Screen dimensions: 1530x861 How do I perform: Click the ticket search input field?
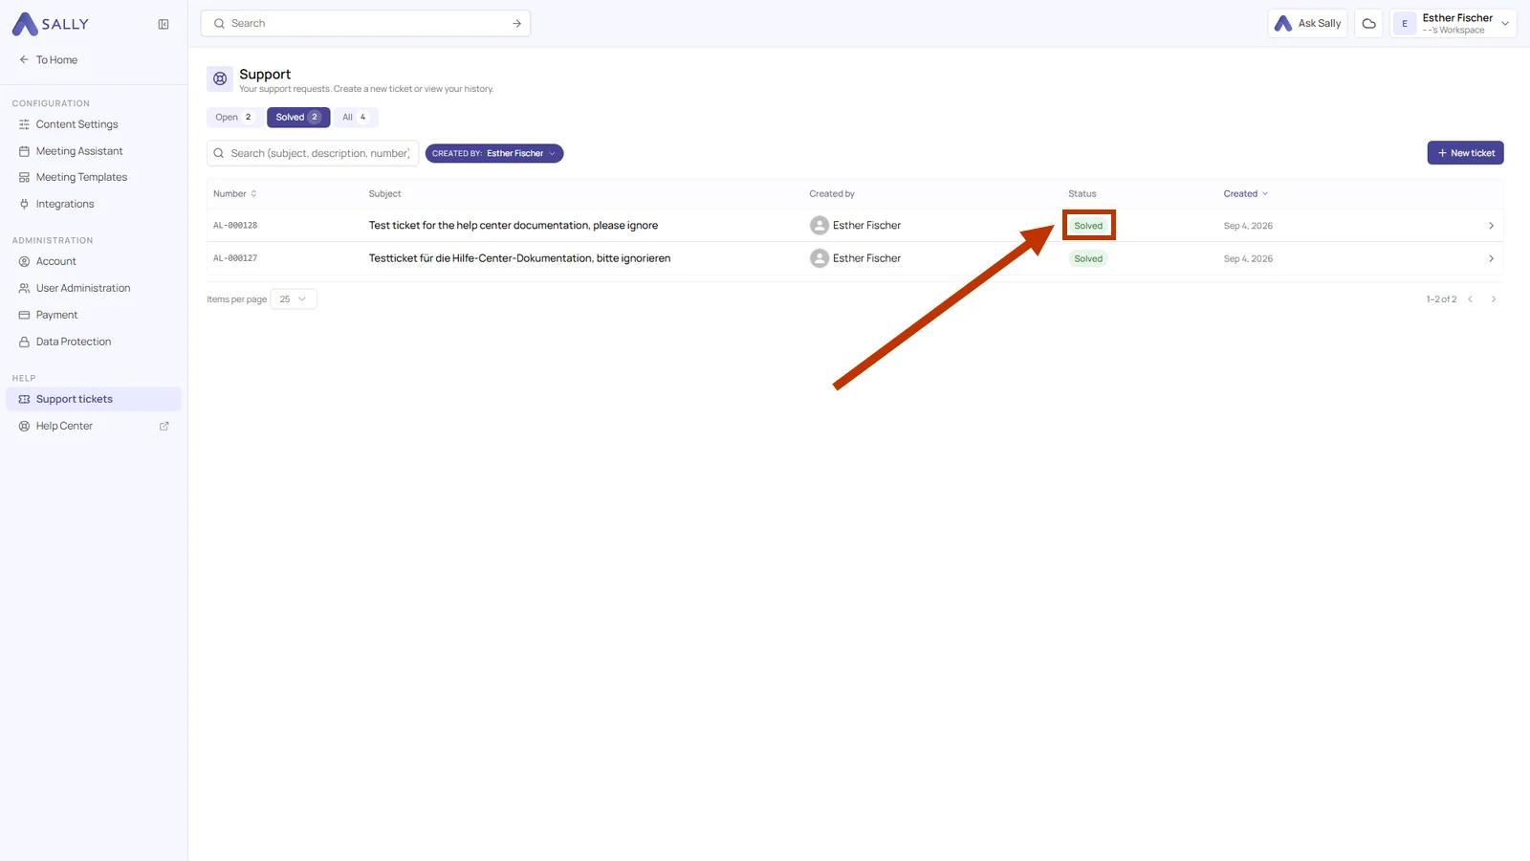[313, 153]
